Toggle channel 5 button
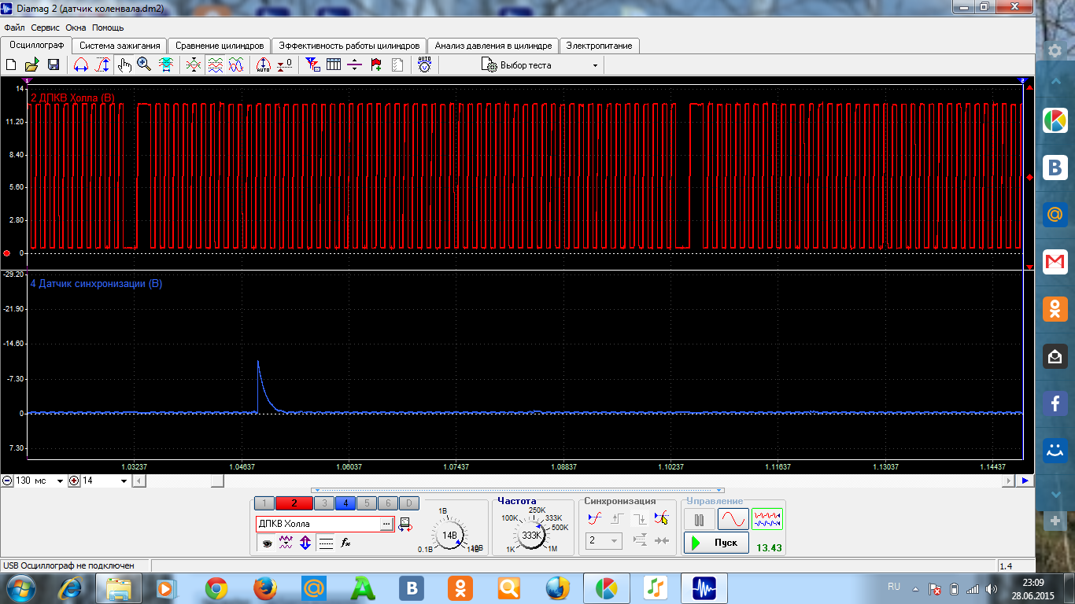 (367, 503)
